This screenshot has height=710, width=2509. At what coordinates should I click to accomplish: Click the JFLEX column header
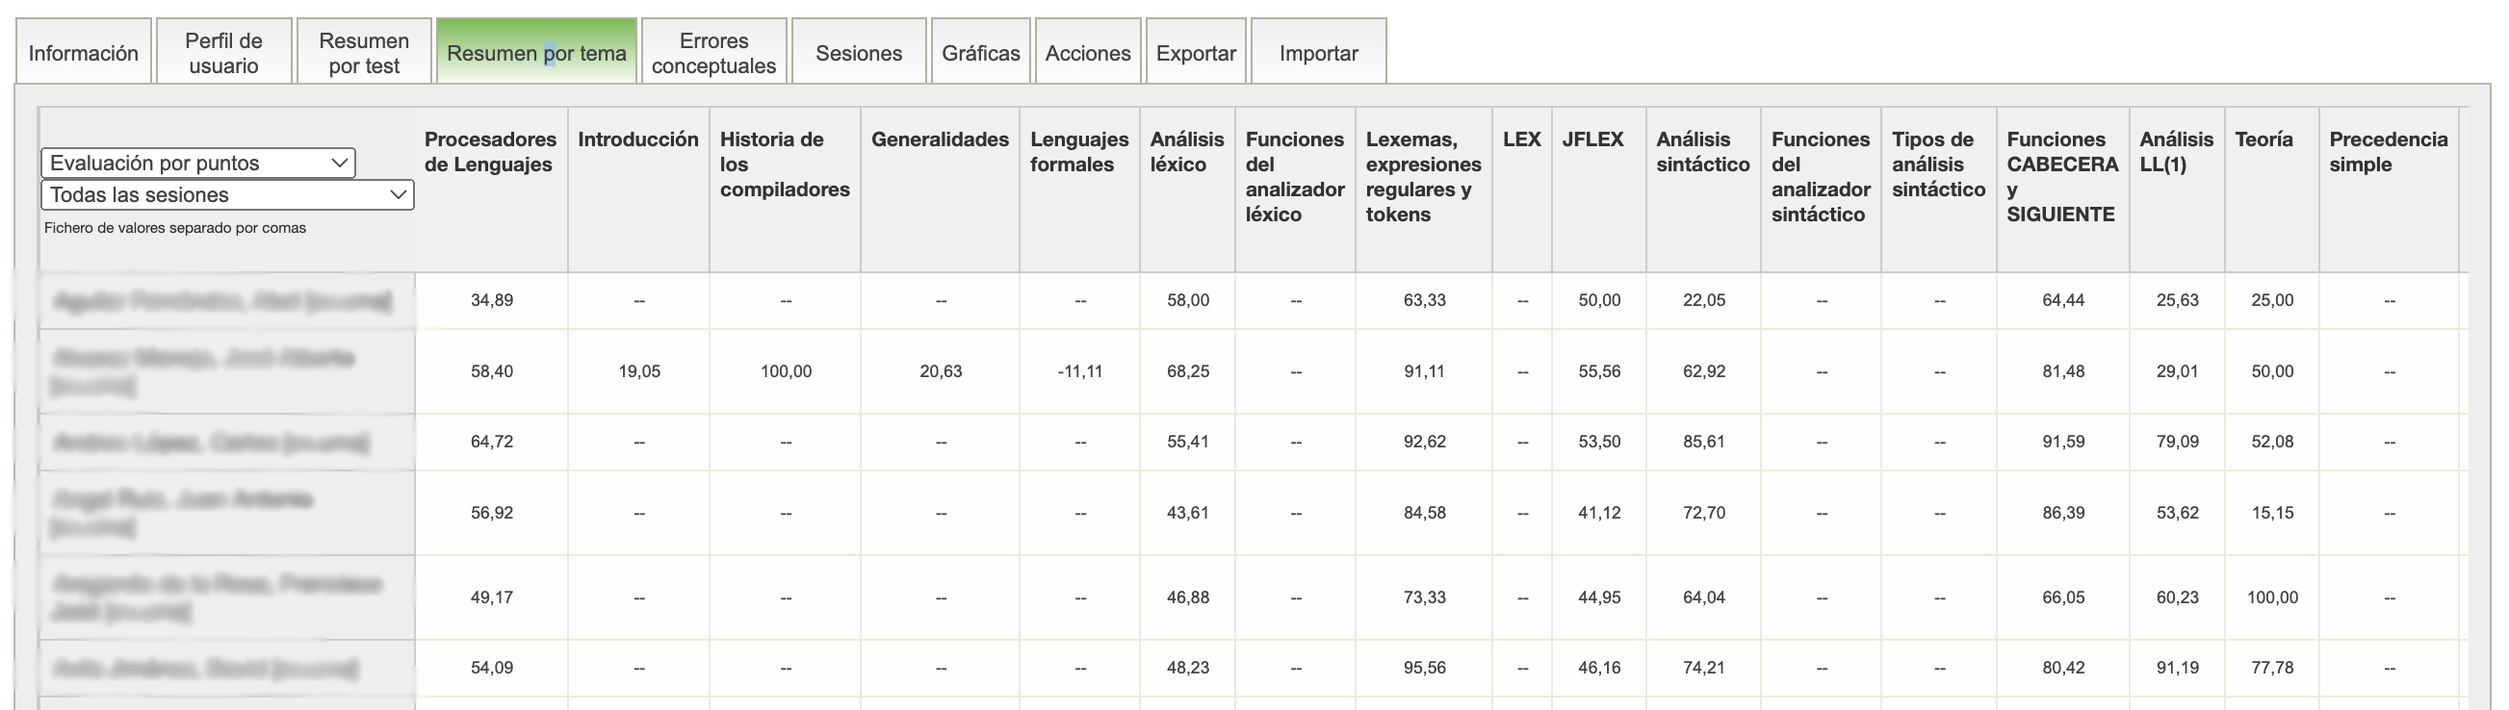point(1592,139)
